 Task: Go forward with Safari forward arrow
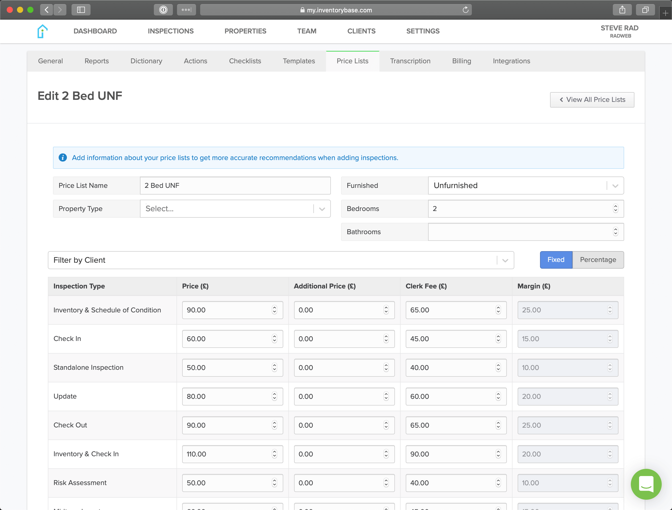point(60,10)
